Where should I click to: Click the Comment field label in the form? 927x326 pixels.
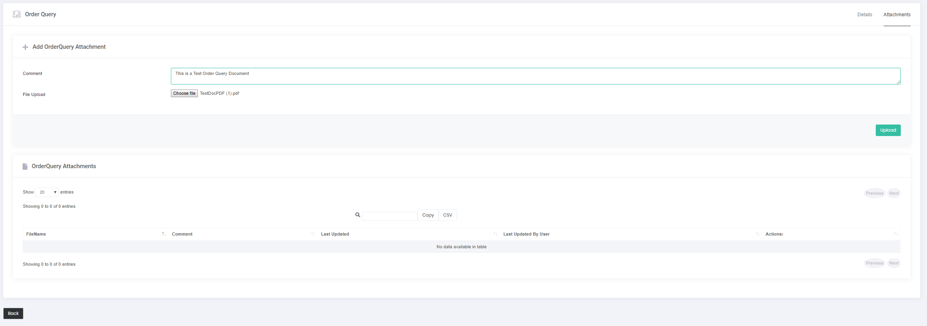(x=33, y=74)
